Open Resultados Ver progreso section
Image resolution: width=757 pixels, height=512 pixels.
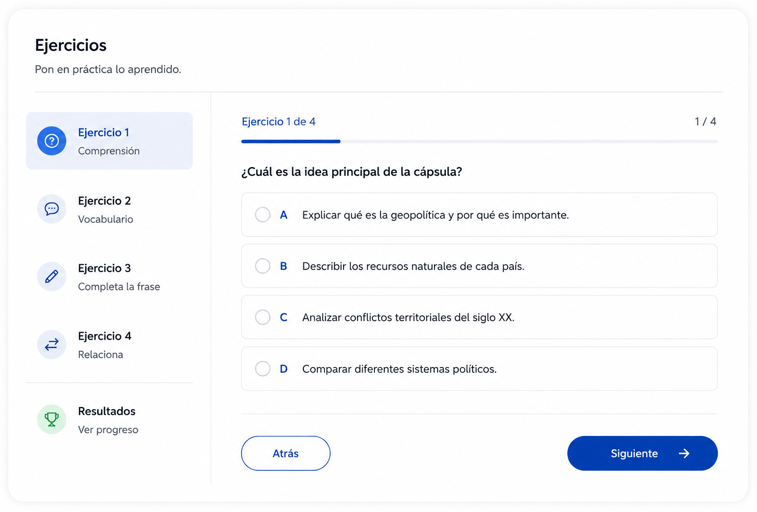(110, 419)
